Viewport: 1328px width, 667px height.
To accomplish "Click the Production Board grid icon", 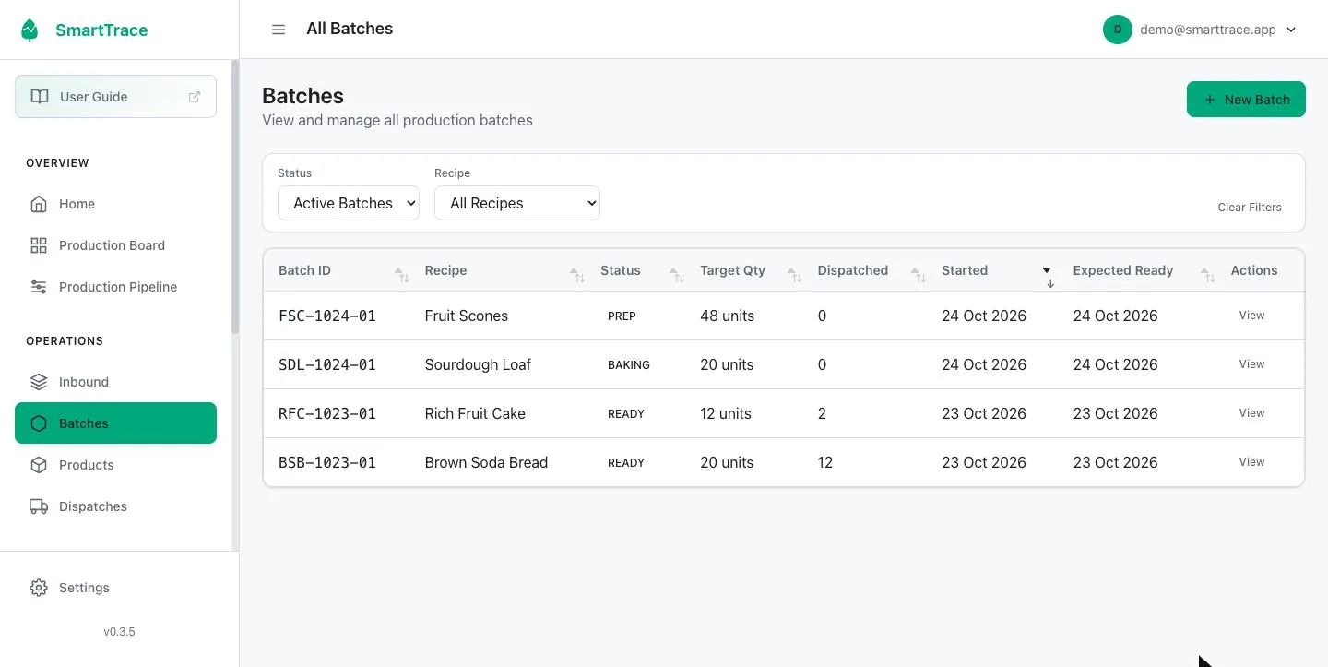I will coord(39,245).
